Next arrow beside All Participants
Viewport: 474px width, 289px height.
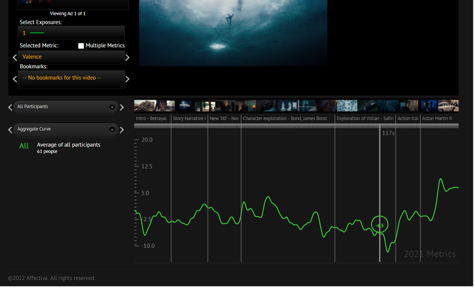click(x=122, y=107)
